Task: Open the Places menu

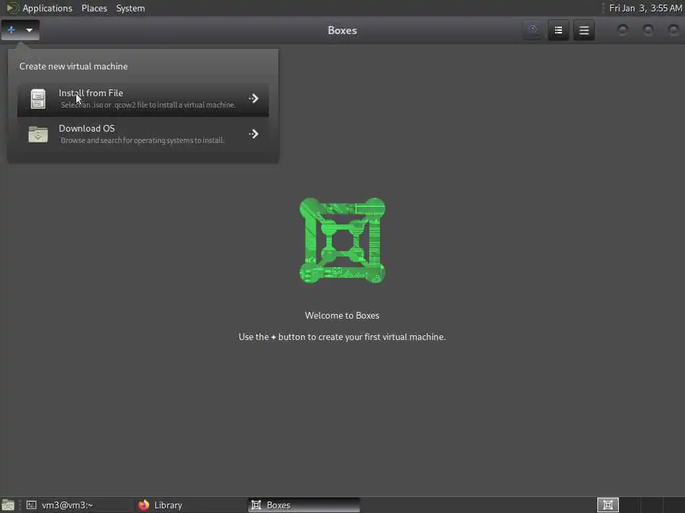Action: pyautogui.click(x=94, y=8)
